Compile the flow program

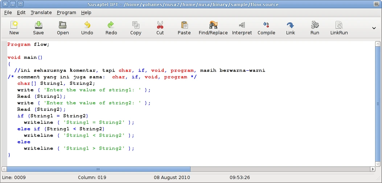[x=266, y=28]
